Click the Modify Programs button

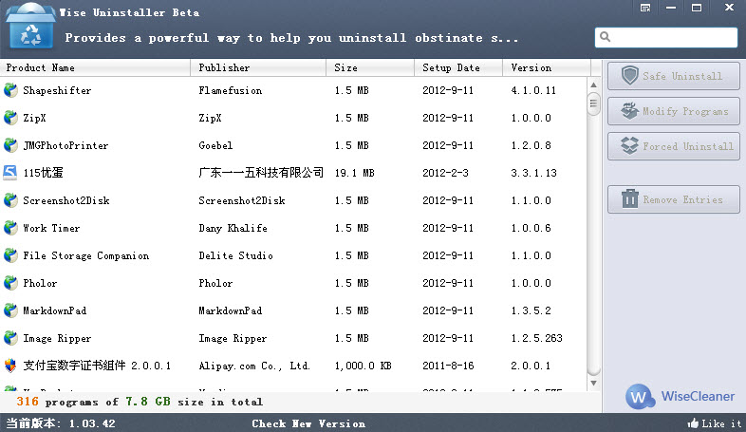coord(673,111)
